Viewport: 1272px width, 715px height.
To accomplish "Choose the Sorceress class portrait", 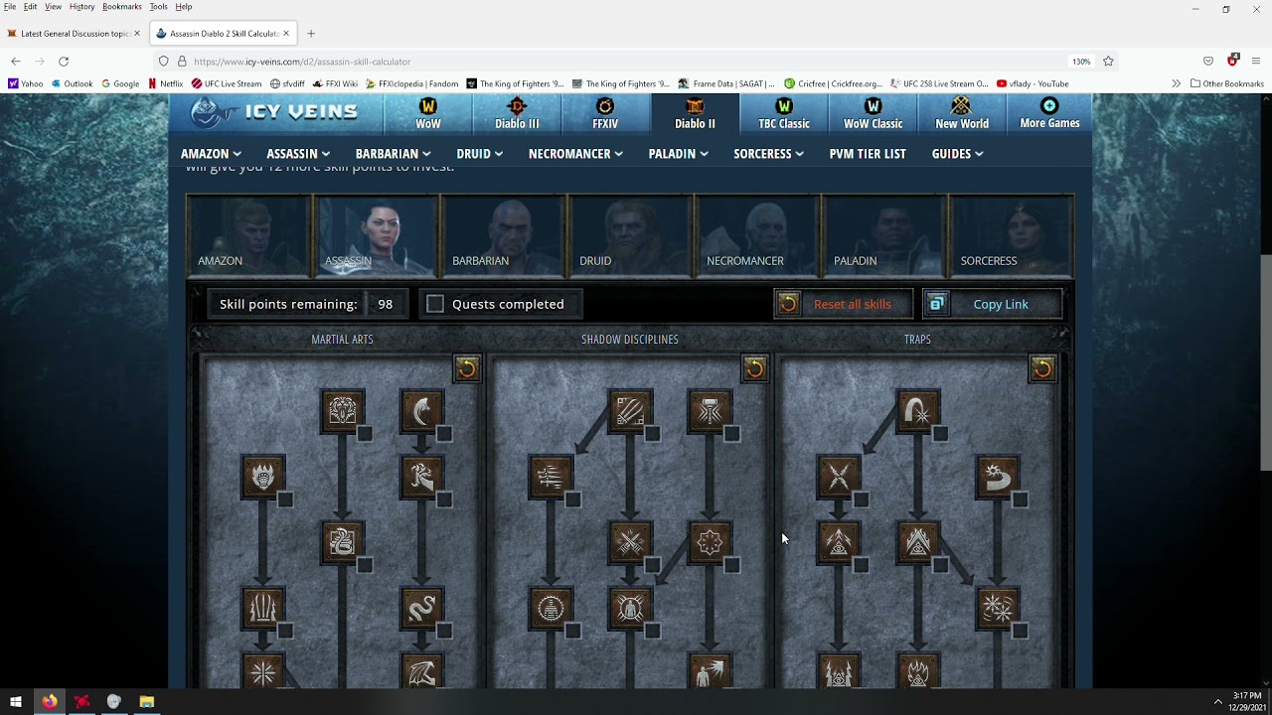I will tap(1012, 235).
